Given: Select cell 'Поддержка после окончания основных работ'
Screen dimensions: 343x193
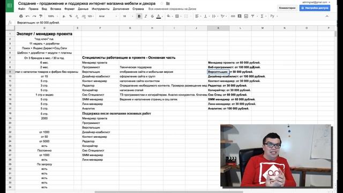Looking at the screenshot, I should [x=117, y=113].
